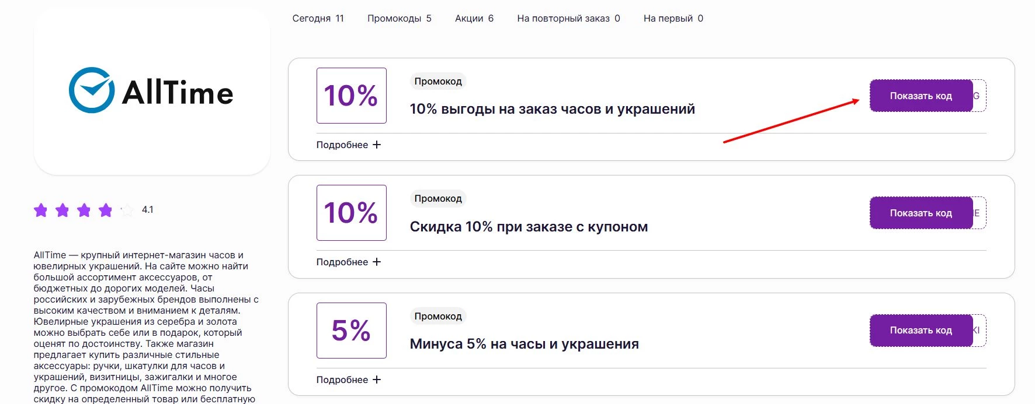The width and height of the screenshot is (1035, 404).
Task: Click the Промокод label on the first coupon
Action: click(437, 81)
